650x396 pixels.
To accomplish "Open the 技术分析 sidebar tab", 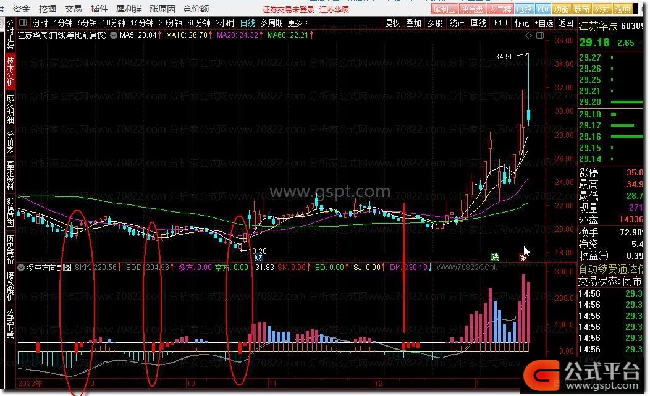I will coord(10,71).
